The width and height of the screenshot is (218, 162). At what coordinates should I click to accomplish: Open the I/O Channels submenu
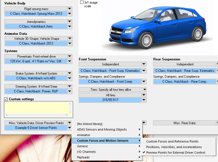[x=107, y=152]
